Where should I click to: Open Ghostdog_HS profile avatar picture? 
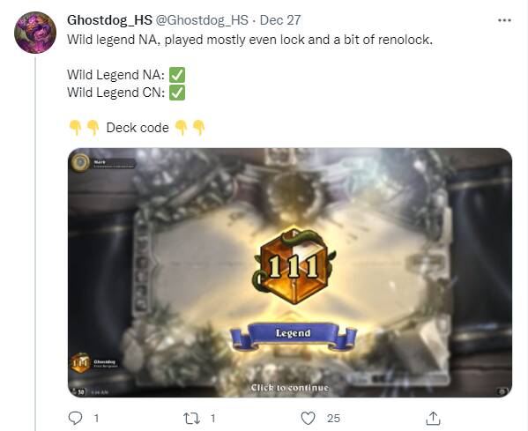[x=35, y=33]
